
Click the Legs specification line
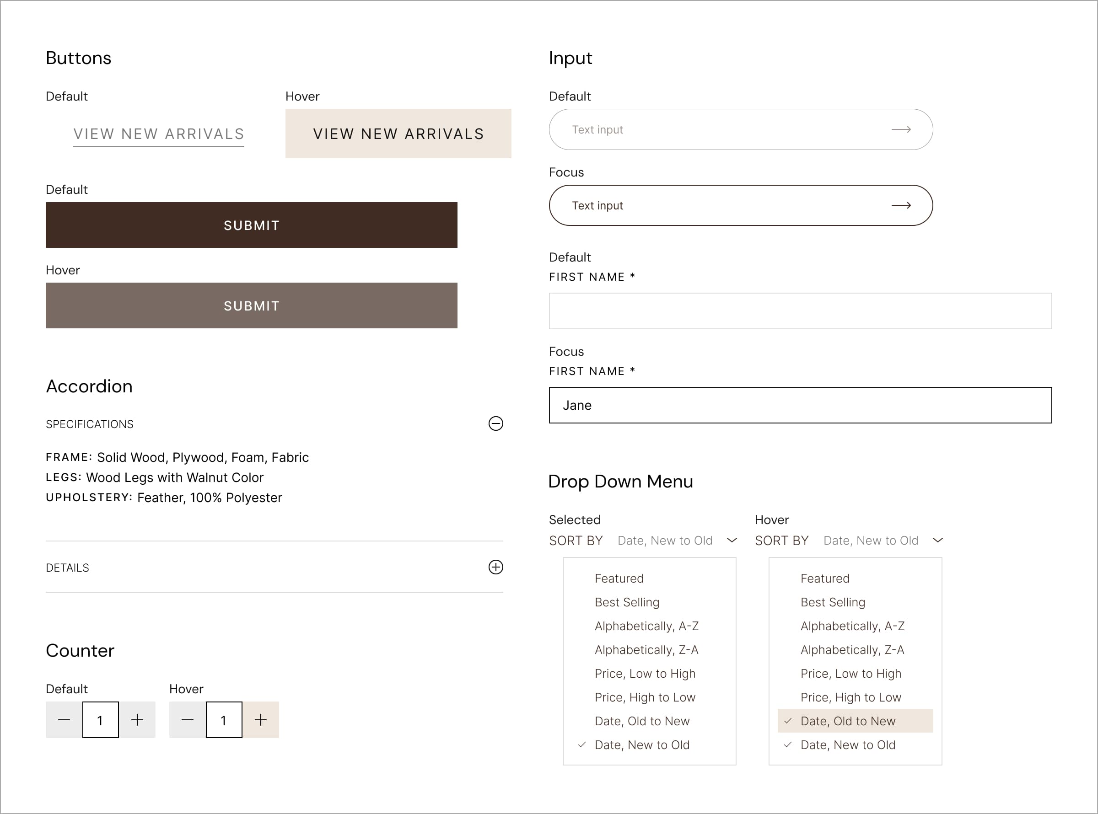coord(155,477)
